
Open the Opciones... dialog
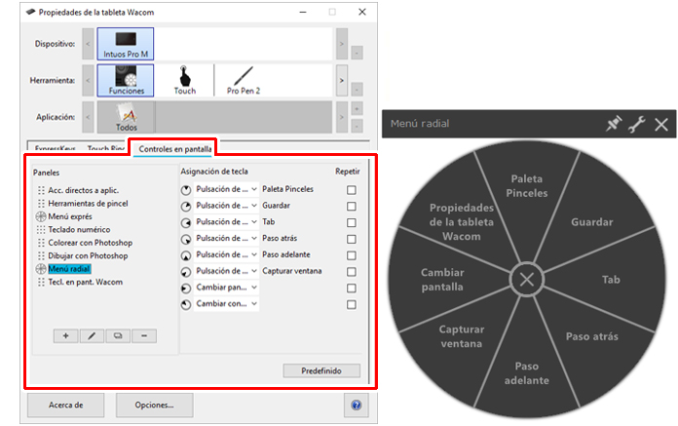[154, 405]
